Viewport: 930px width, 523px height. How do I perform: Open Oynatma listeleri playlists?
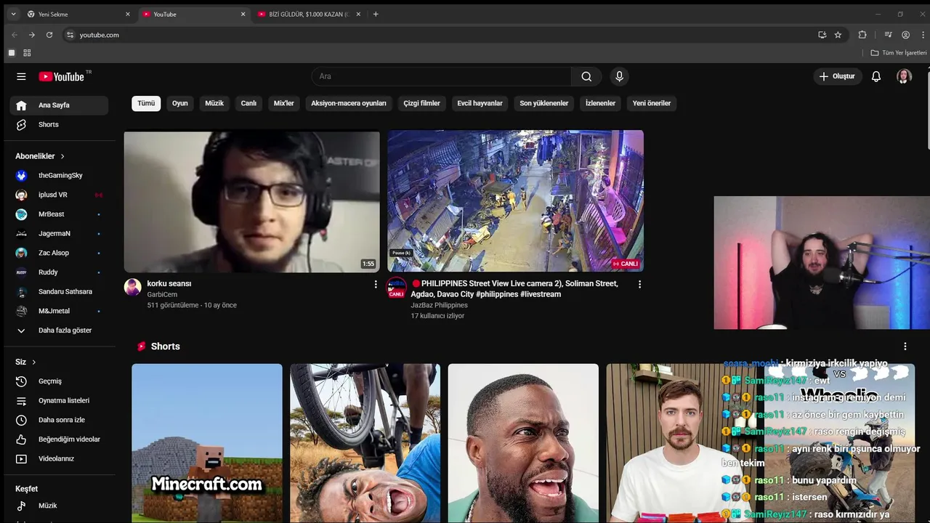[59, 401]
